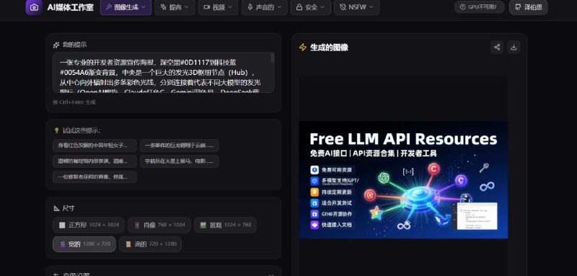The height and width of the screenshot is (276, 577).
Task: Click the AI媒体工作室 title text
Action: [70, 7]
